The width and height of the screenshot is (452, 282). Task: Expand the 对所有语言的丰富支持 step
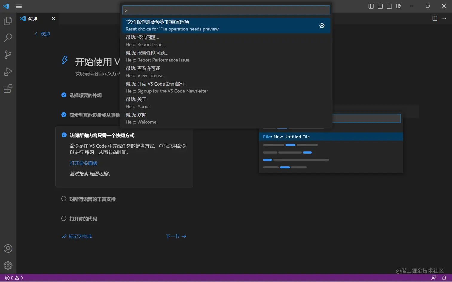92,199
